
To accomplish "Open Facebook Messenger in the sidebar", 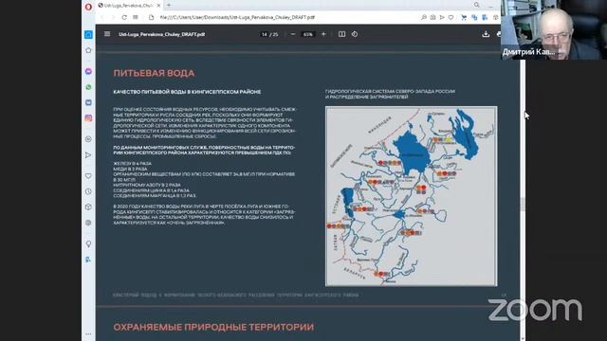I will point(88,72).
